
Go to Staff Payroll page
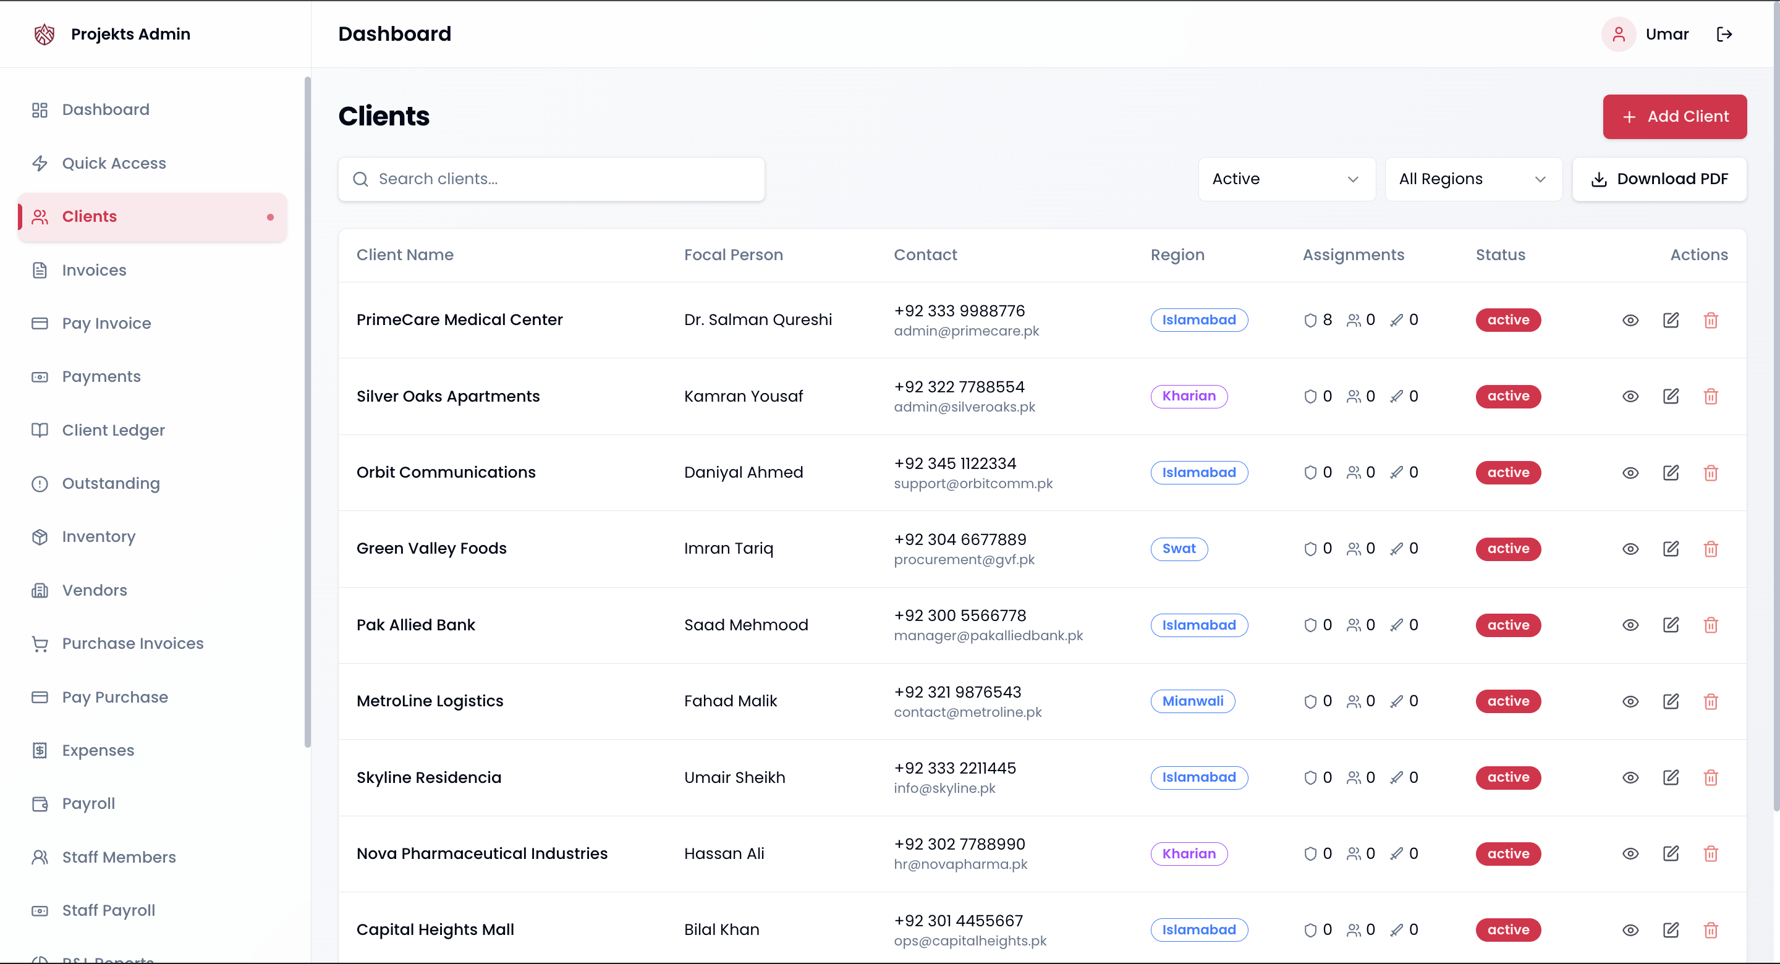[x=152, y=911]
